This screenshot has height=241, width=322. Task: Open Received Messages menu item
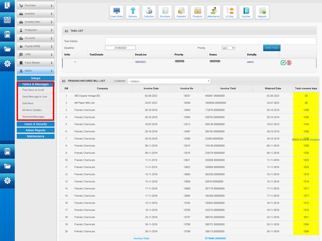(x=34, y=117)
